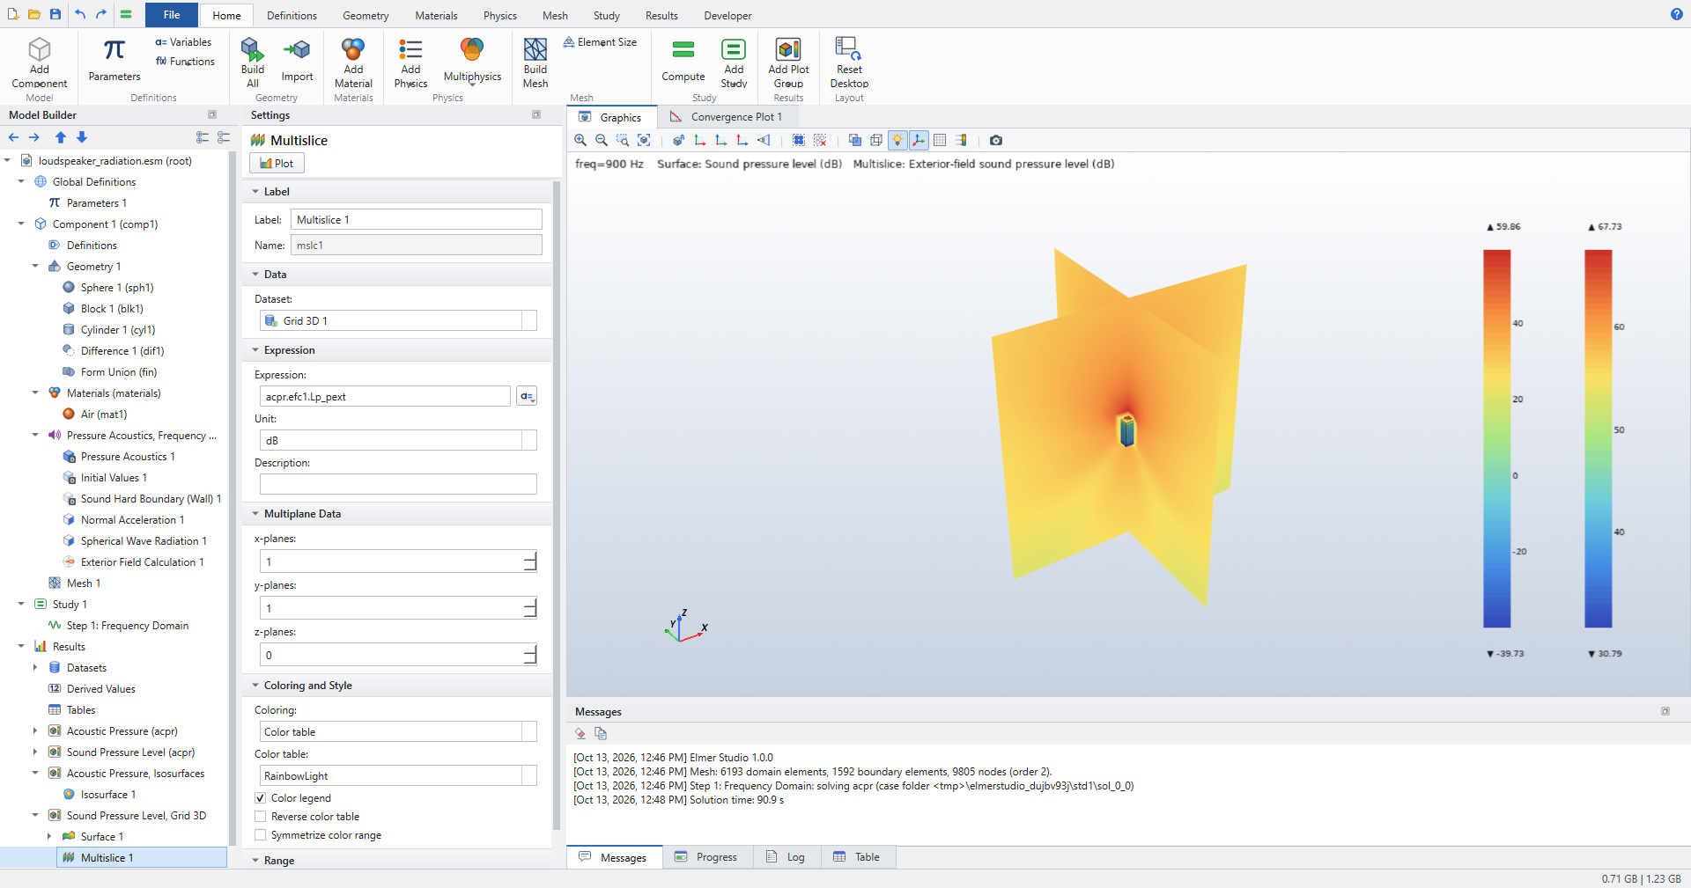Go to default 3D view icon

[x=678, y=140]
